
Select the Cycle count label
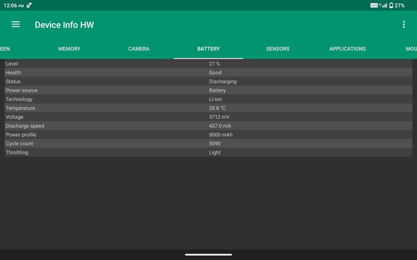pyautogui.click(x=19, y=144)
